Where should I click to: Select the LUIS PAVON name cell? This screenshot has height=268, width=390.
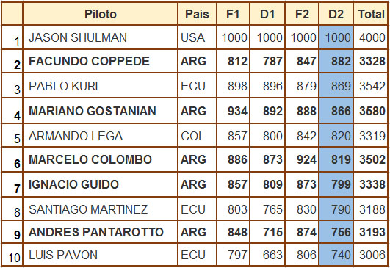(x=100, y=255)
